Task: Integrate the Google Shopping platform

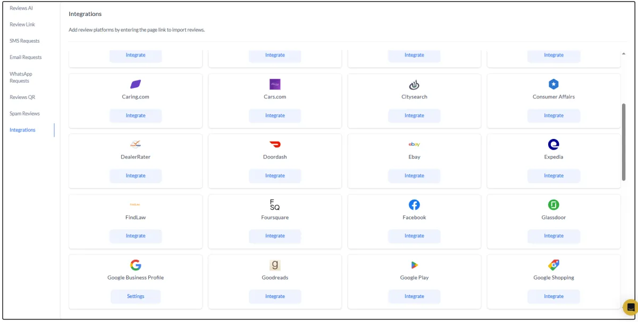Action: (x=553, y=296)
